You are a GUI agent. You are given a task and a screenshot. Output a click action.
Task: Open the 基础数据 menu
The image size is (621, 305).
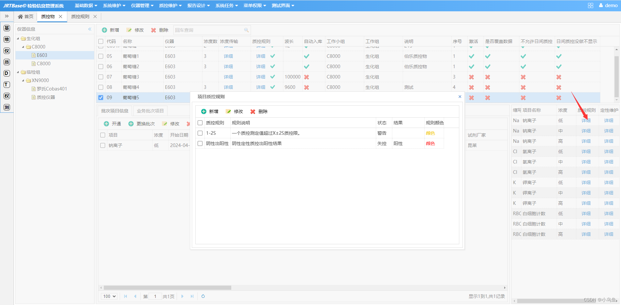(x=86, y=5)
